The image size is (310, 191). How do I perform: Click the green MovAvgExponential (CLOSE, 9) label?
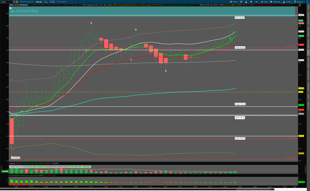coord(178,5)
